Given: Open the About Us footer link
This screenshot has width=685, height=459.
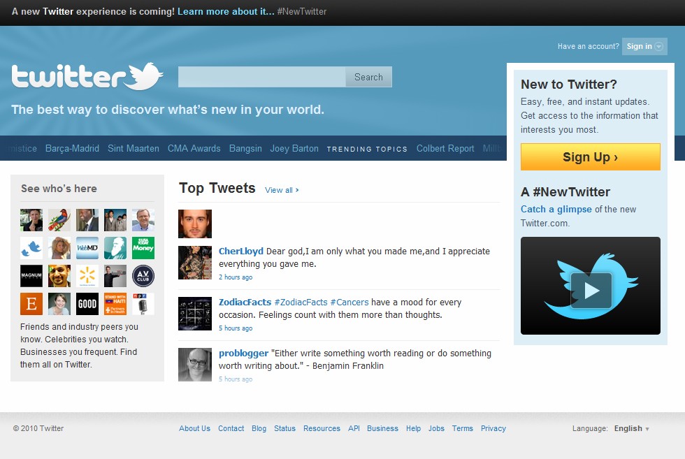Looking at the screenshot, I should 194,428.
